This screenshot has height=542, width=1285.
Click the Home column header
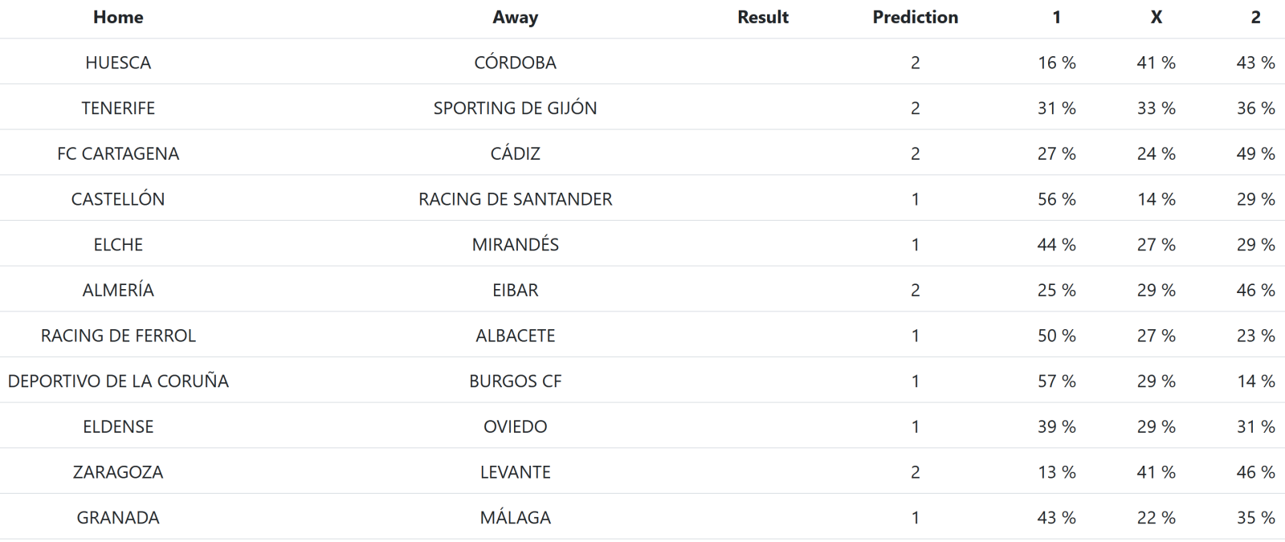[118, 18]
